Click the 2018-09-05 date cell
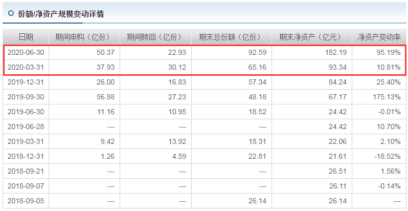The width and height of the screenshot is (408, 211). (x=26, y=200)
